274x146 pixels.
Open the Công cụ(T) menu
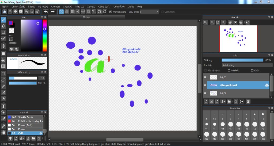(x=104, y=6)
